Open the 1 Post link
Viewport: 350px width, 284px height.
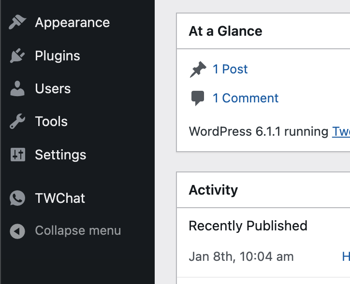tap(230, 69)
